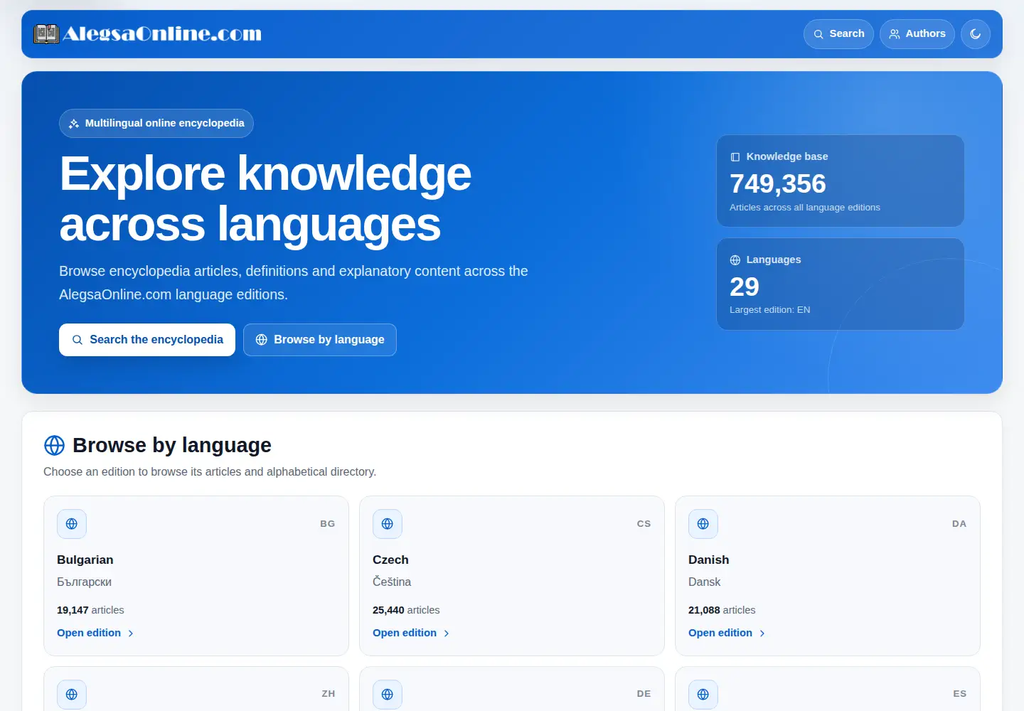Open edition link for Bulgarian
This screenshot has height=711, width=1024.
pos(95,633)
